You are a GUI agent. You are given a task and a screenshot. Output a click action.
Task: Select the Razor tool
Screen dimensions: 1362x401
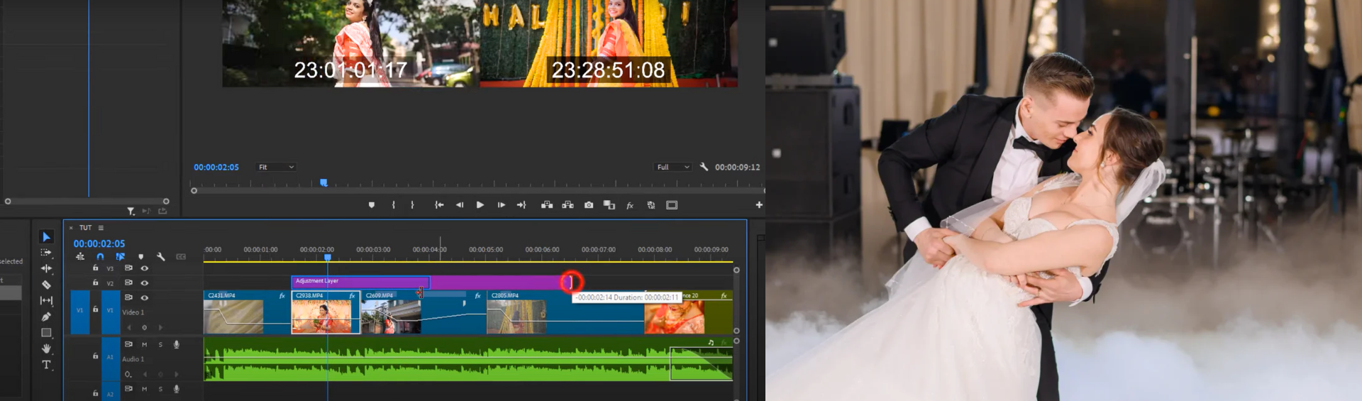[x=46, y=285]
